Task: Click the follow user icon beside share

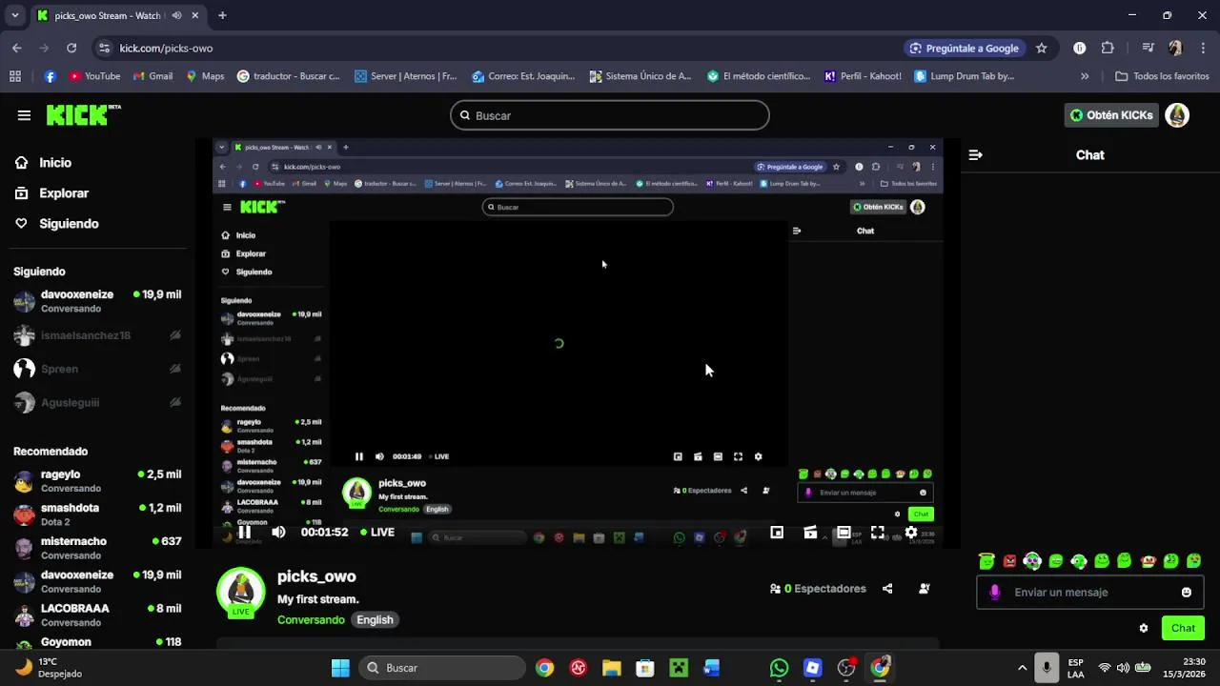Action: pyautogui.click(x=924, y=589)
